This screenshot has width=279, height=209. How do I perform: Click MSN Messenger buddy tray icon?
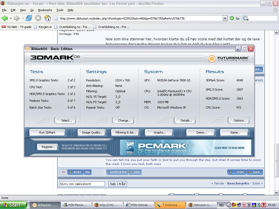tap(259, 205)
